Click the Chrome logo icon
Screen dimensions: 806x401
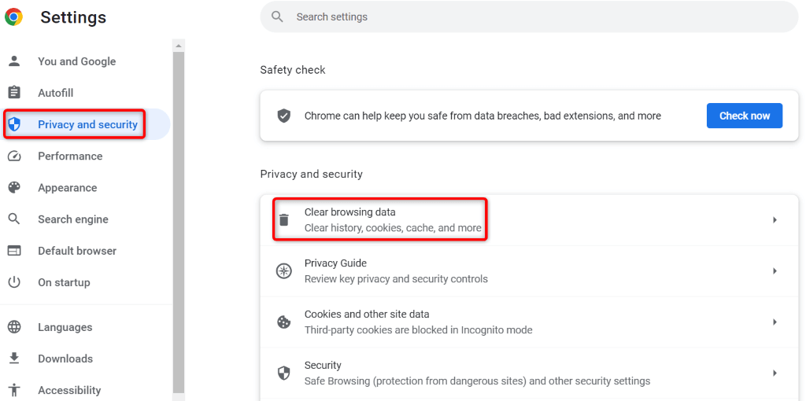tap(13, 17)
